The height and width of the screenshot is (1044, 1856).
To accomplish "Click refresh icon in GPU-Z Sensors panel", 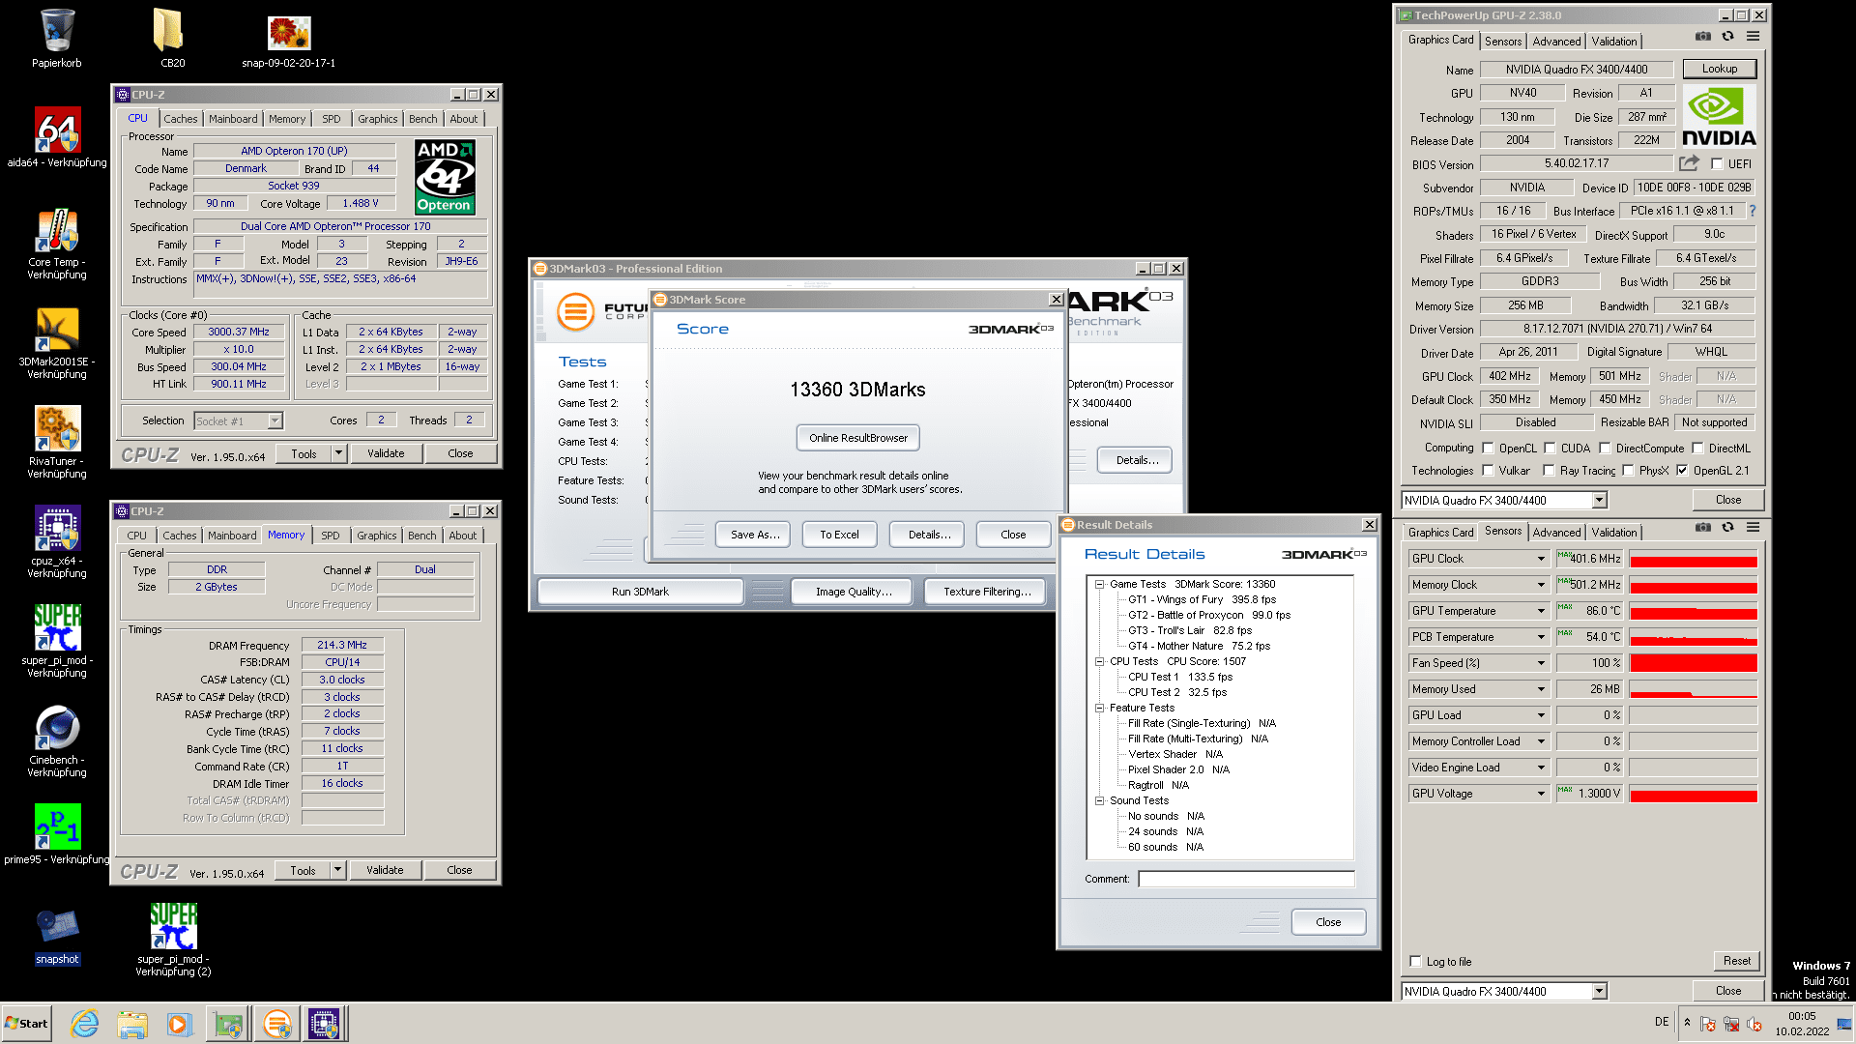I will click(x=1727, y=528).
